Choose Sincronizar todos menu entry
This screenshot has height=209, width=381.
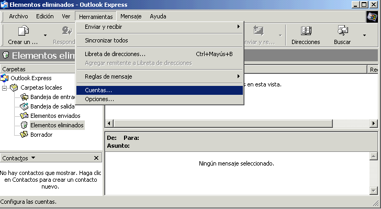(160, 40)
